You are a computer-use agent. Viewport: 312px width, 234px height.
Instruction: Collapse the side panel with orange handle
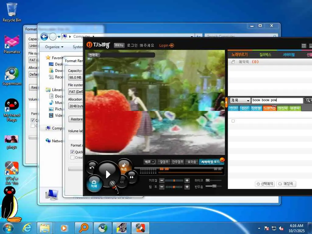226,103
